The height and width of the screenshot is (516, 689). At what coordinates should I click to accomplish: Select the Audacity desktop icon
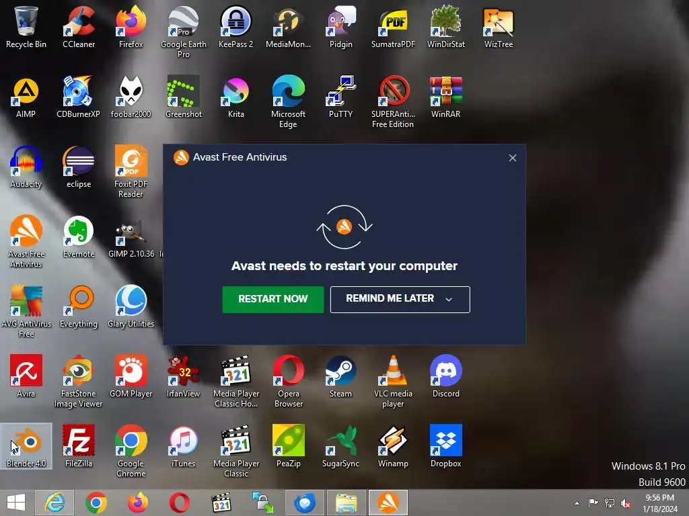[26, 167]
